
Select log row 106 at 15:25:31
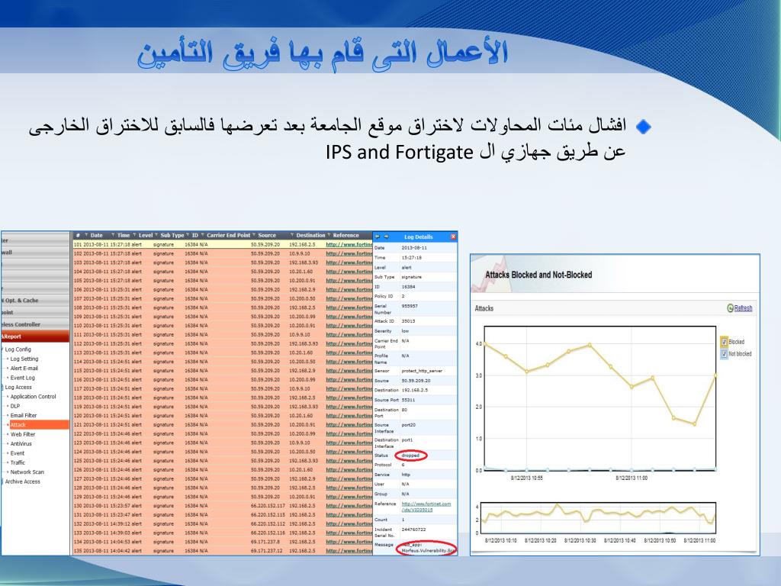pos(223,289)
